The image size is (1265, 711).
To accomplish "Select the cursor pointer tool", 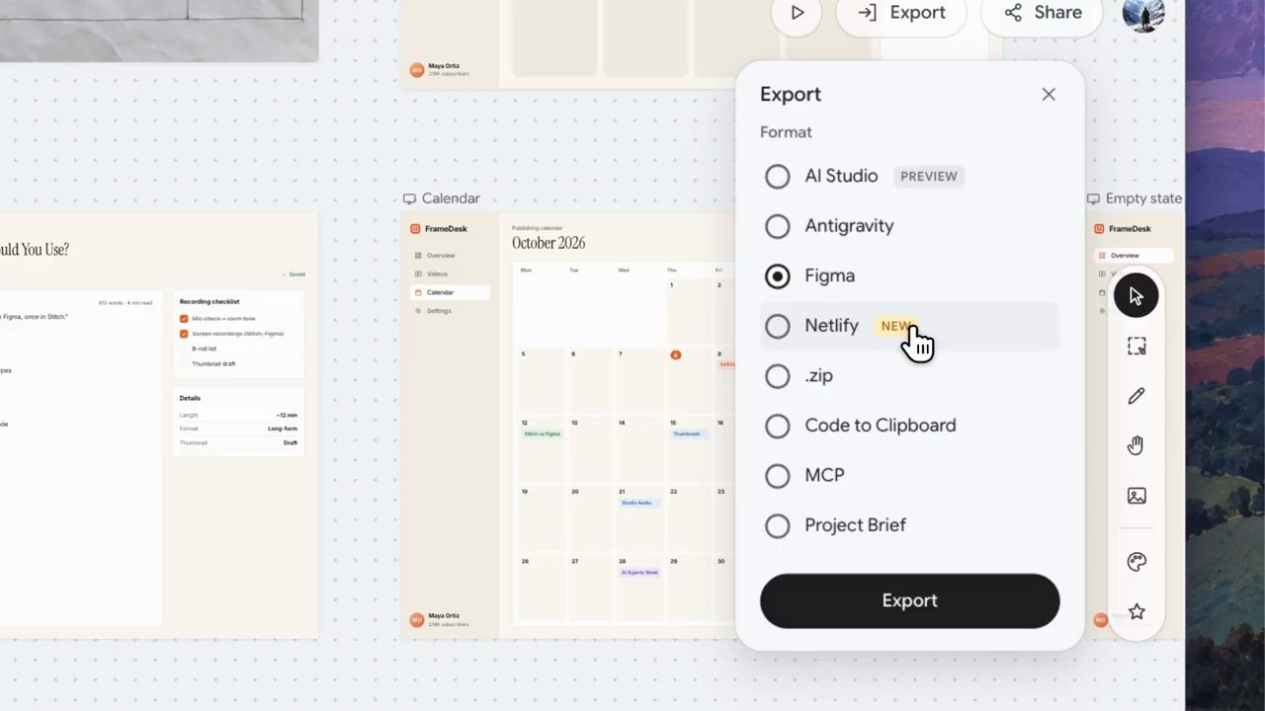I will pyautogui.click(x=1136, y=296).
